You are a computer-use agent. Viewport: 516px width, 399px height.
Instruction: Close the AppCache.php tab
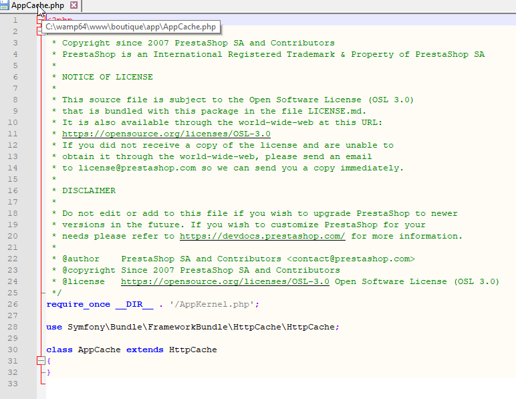point(74,5)
